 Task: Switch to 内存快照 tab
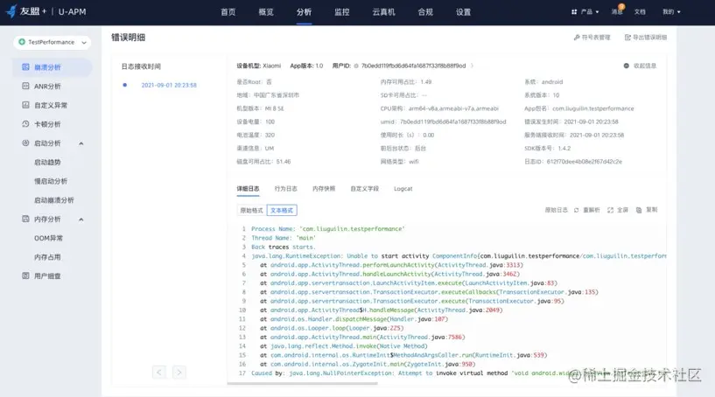click(324, 189)
